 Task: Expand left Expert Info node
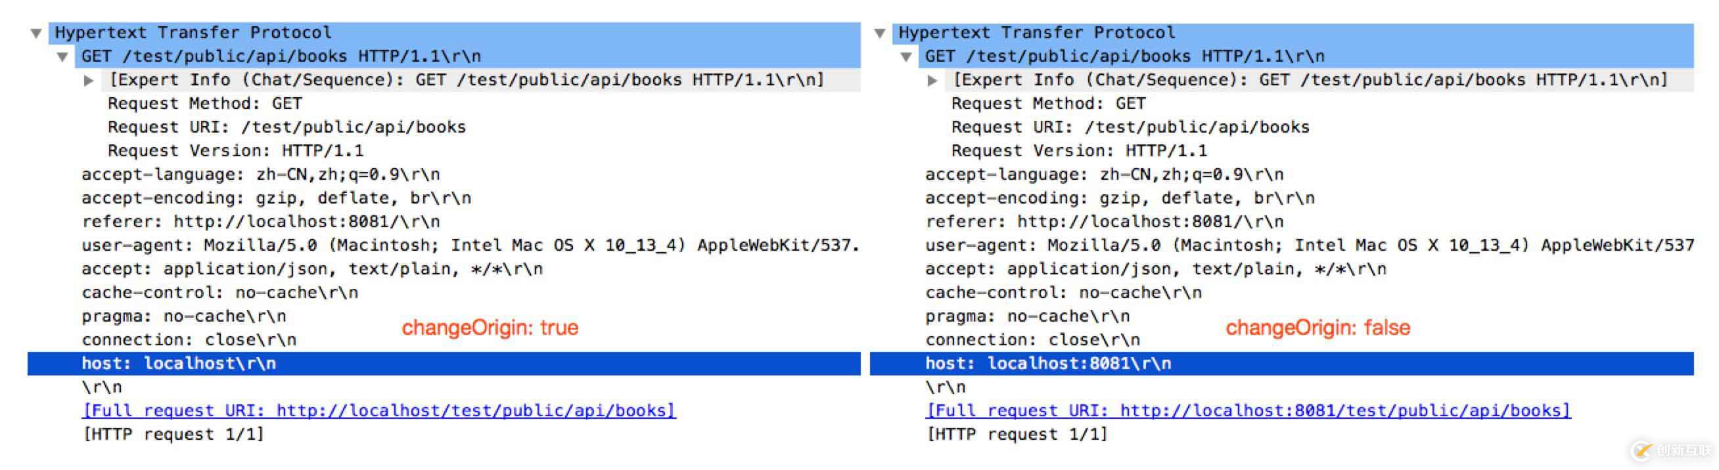coord(89,81)
